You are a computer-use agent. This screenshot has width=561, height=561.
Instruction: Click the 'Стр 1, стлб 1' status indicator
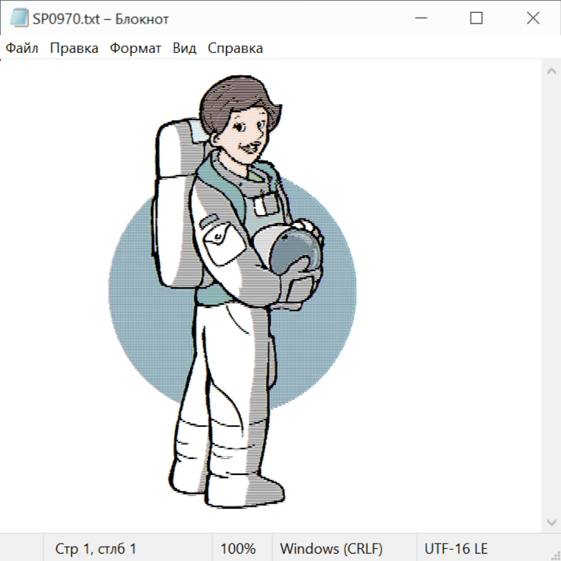coord(96,549)
